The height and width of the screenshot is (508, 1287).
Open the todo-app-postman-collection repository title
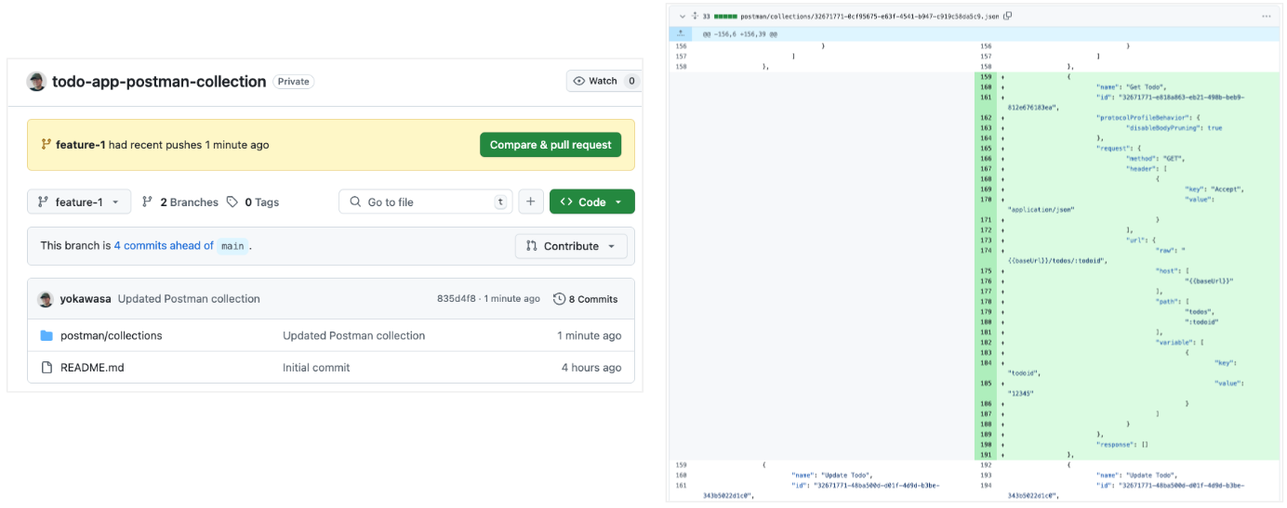(159, 82)
